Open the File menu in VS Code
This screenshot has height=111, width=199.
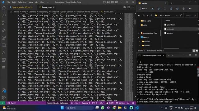(8, 2)
